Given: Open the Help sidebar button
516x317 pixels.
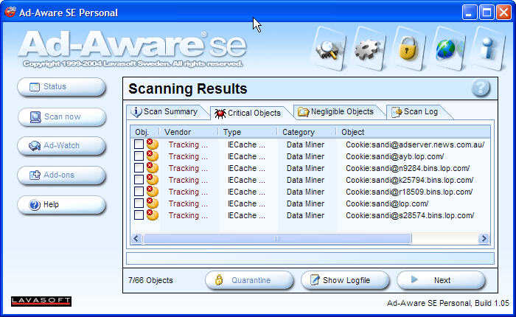Looking at the screenshot, I should point(61,205).
